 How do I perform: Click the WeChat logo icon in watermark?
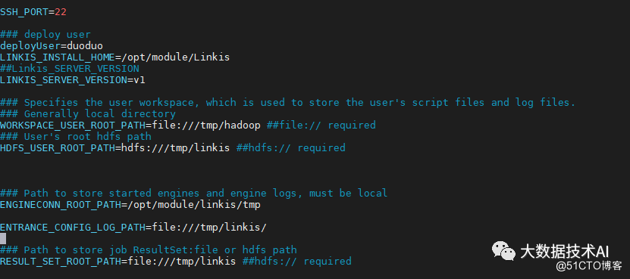coord(503,251)
